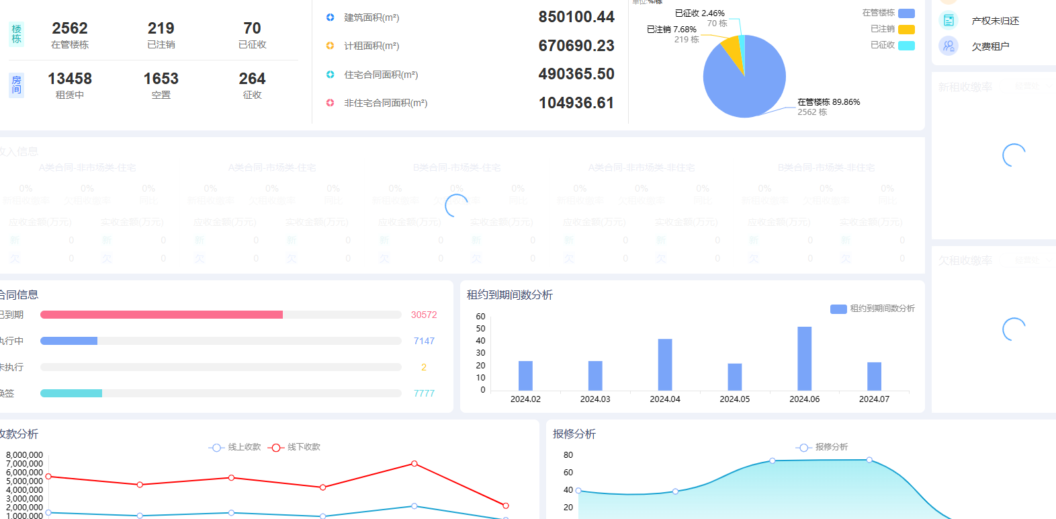This screenshot has height=519, width=1056.
Task: Click the peak point on 线下收款 line
Action: (x=414, y=463)
